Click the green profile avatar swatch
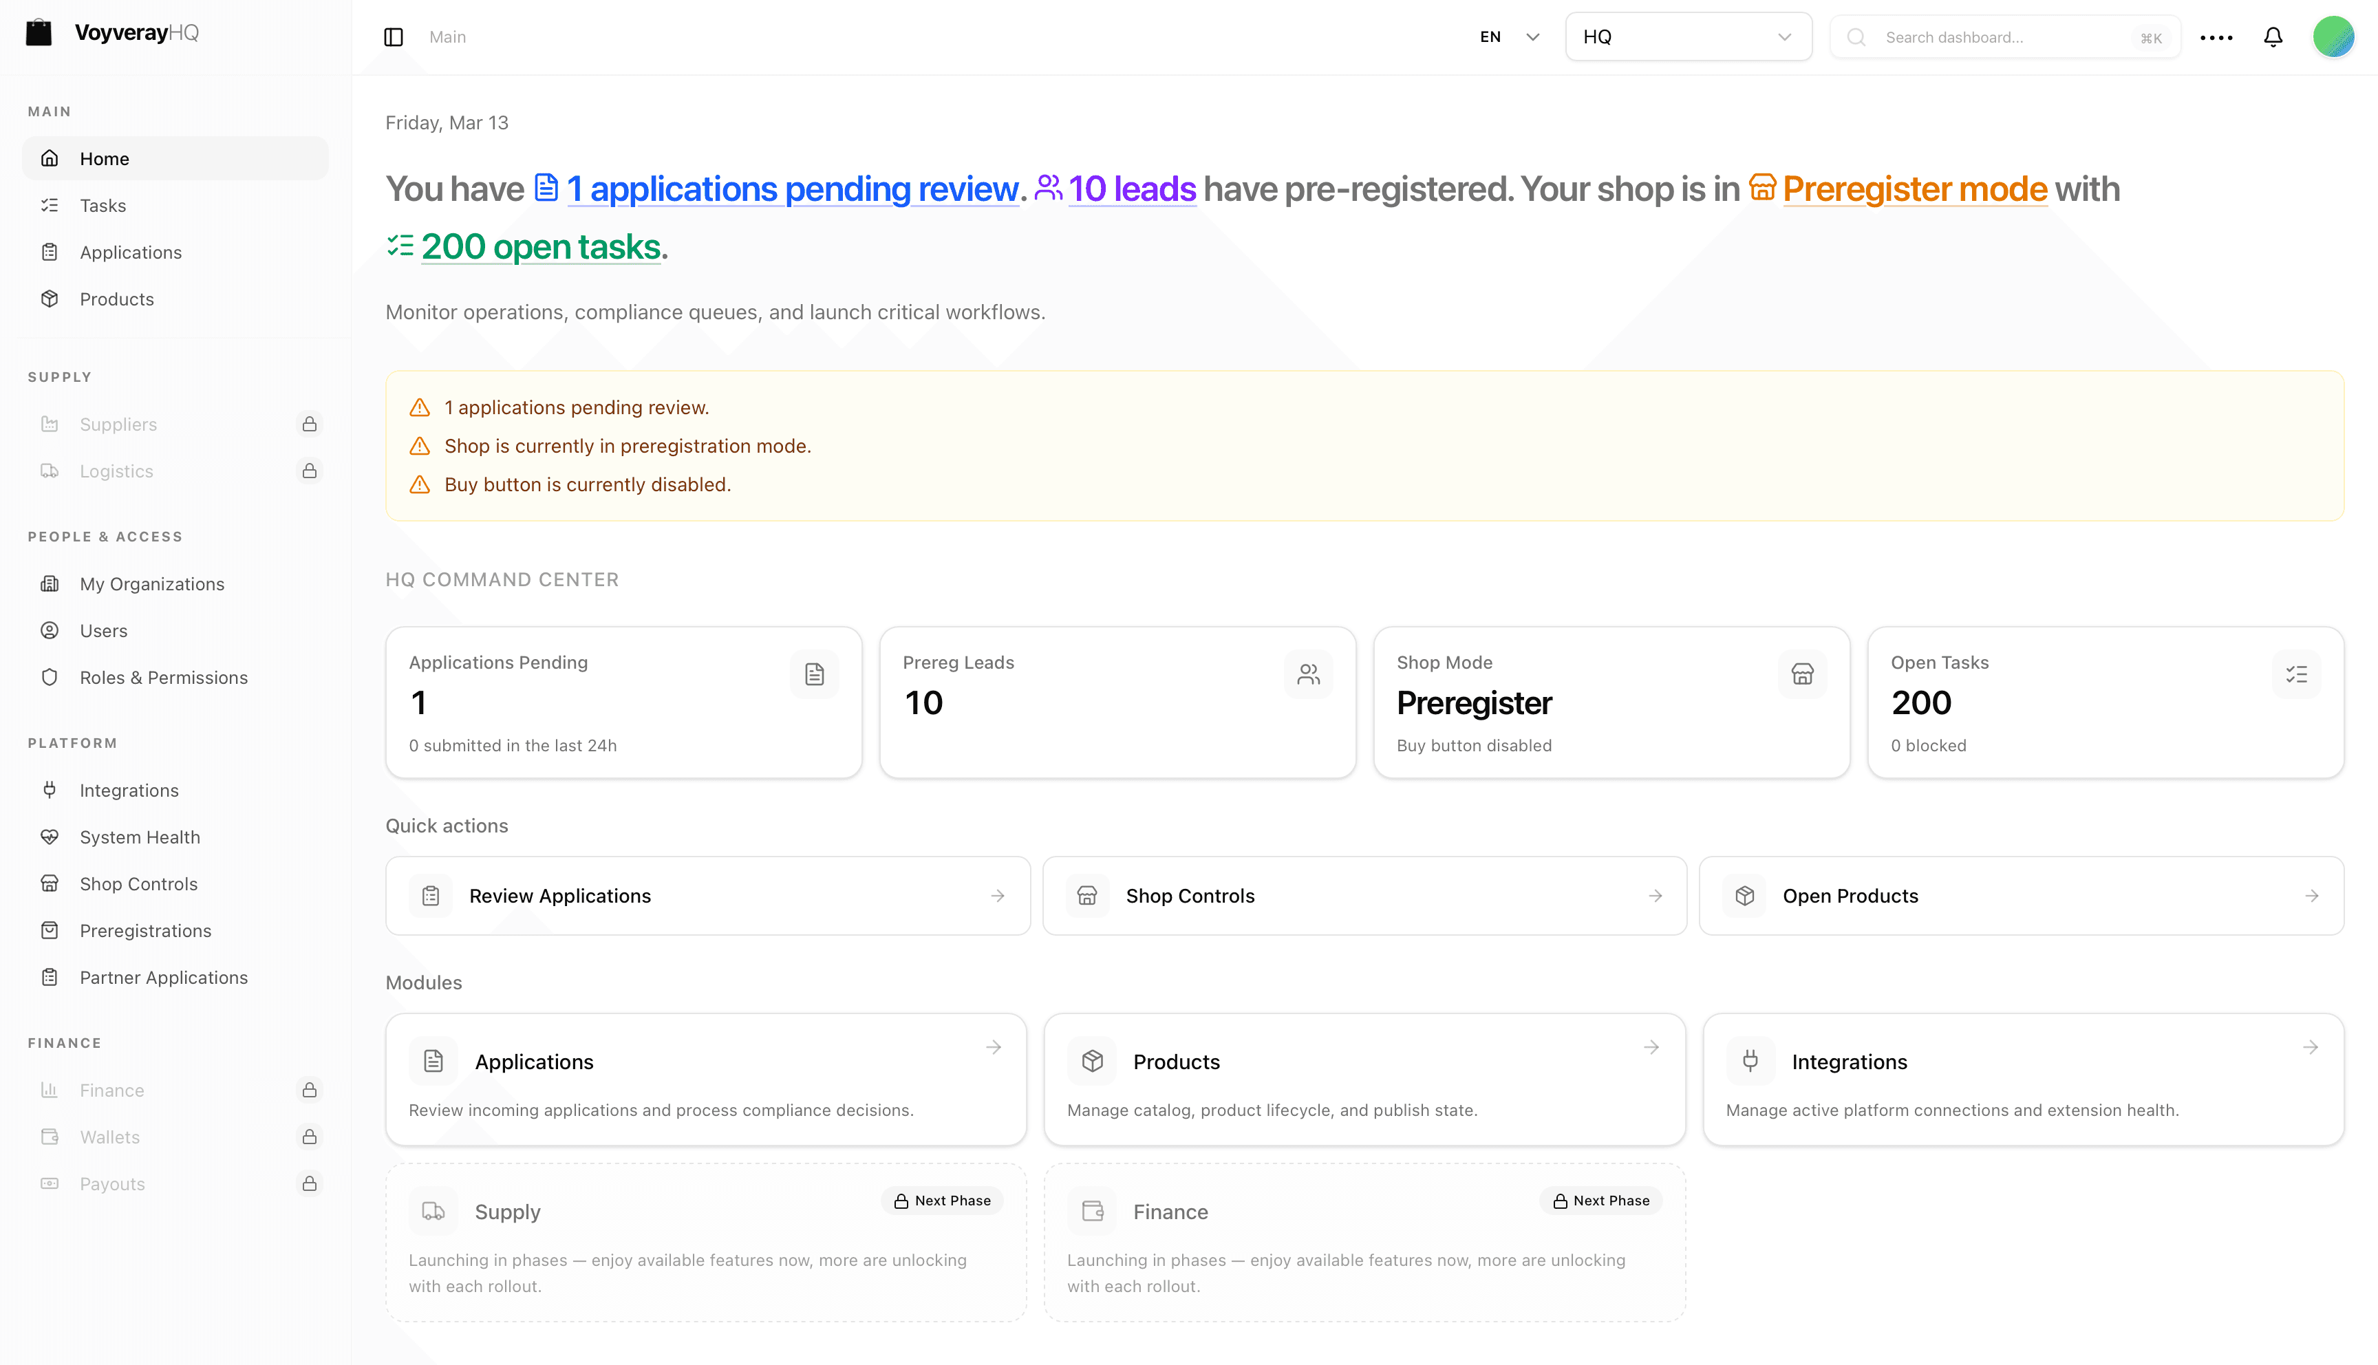This screenshot has height=1365, width=2378. pyautogui.click(x=2334, y=36)
